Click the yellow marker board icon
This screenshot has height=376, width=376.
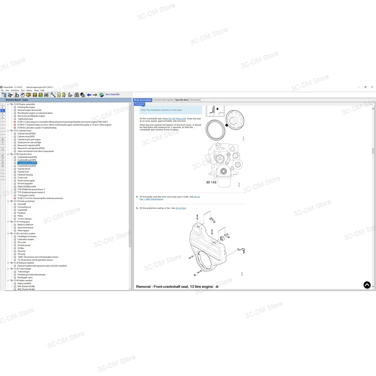coord(64,95)
